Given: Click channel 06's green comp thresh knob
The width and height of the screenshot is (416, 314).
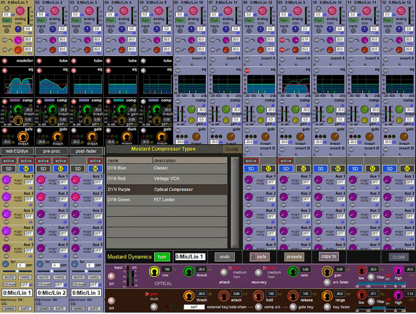Looking at the screenshot, I should click(x=191, y=109).
